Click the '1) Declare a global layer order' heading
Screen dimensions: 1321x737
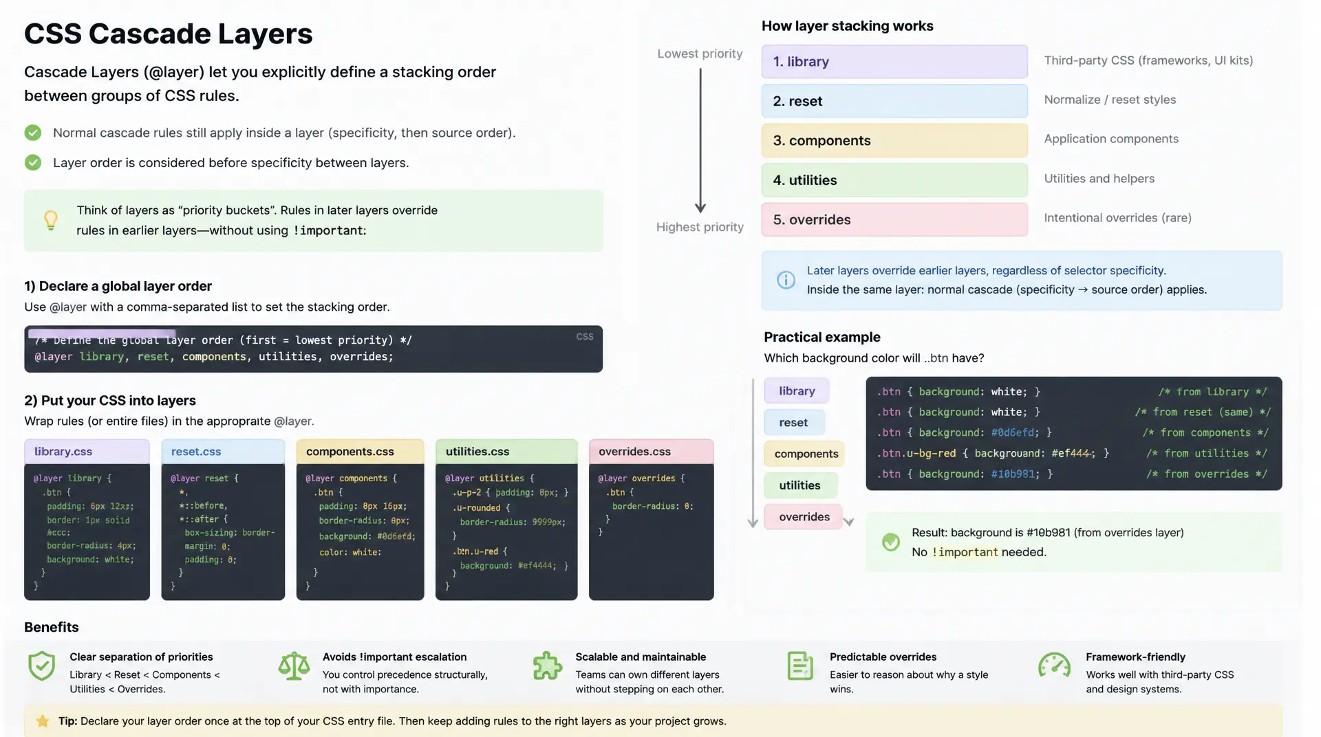118,286
